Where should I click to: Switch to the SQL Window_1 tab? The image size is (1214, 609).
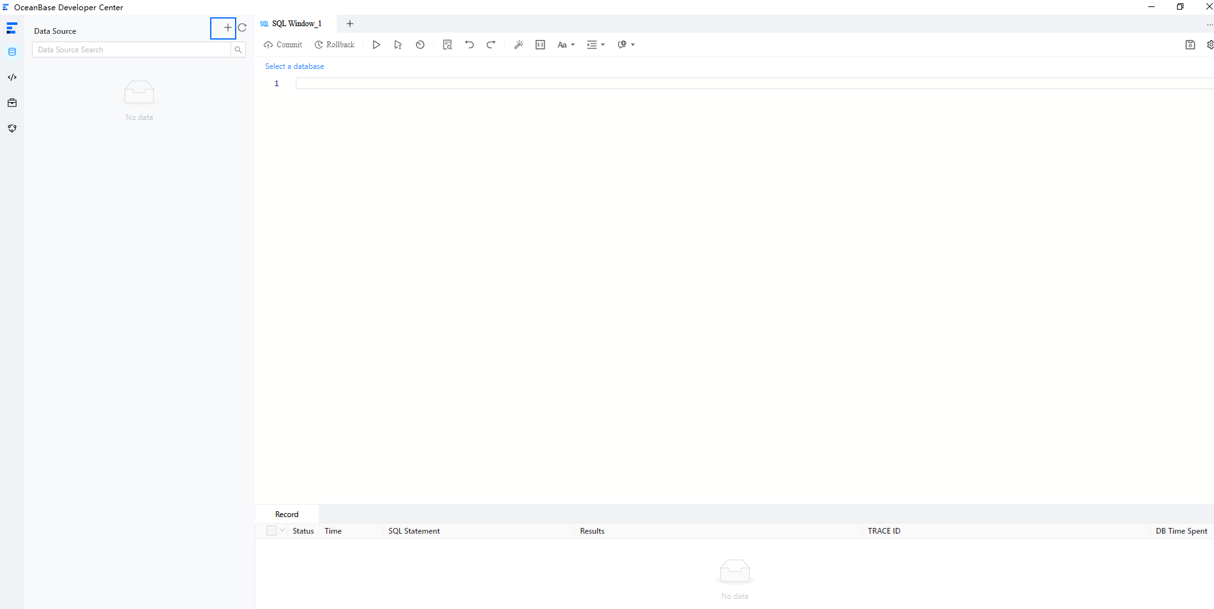coord(296,24)
